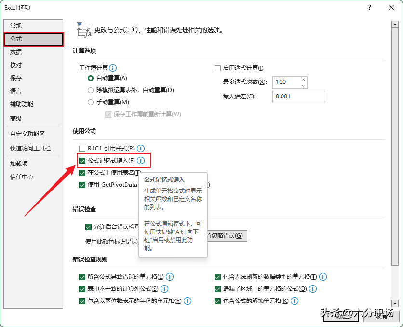Show info for 包含无法刷新的数据类型的单元格
403x327 pixels.
pos(323,277)
